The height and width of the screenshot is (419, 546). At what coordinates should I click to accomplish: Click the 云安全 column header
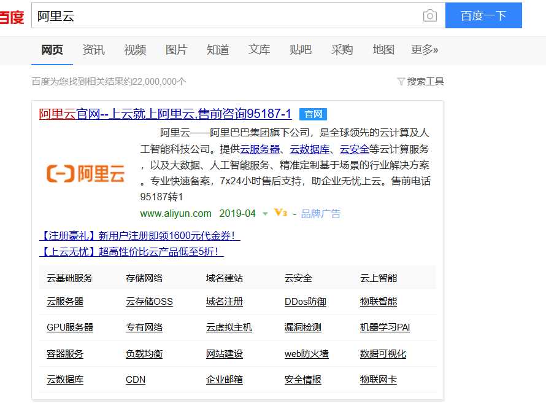(298, 278)
